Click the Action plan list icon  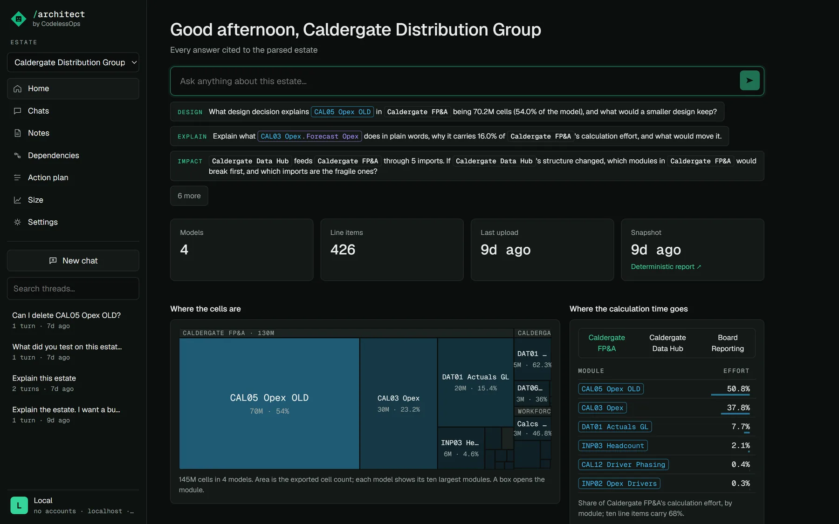coord(18,177)
